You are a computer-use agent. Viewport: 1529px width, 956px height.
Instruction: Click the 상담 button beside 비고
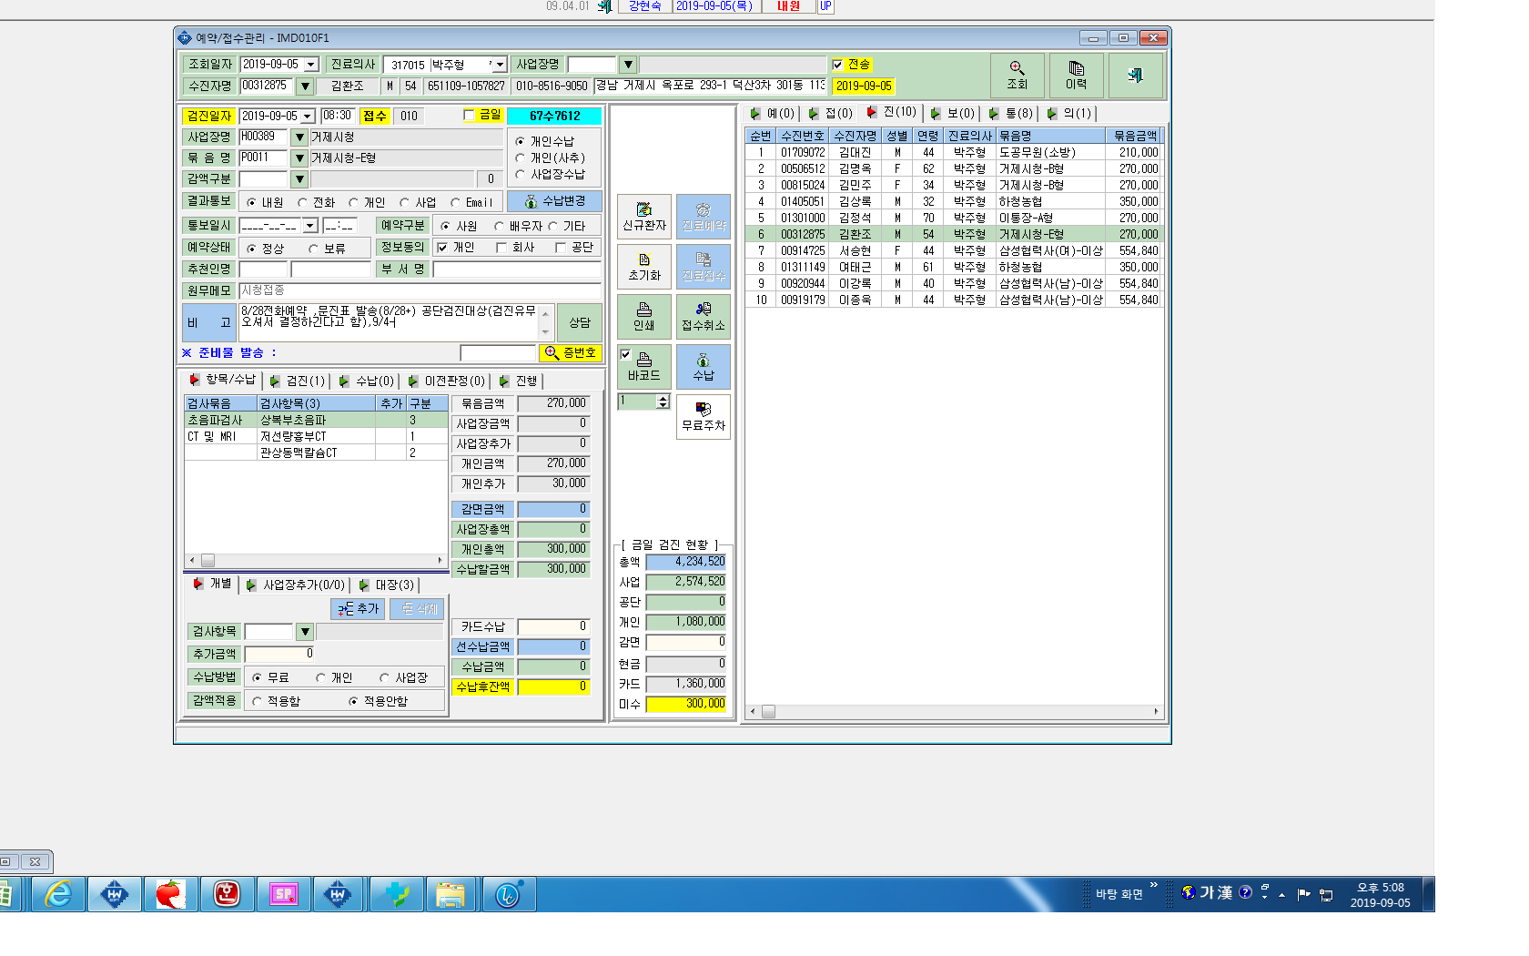pos(580,322)
